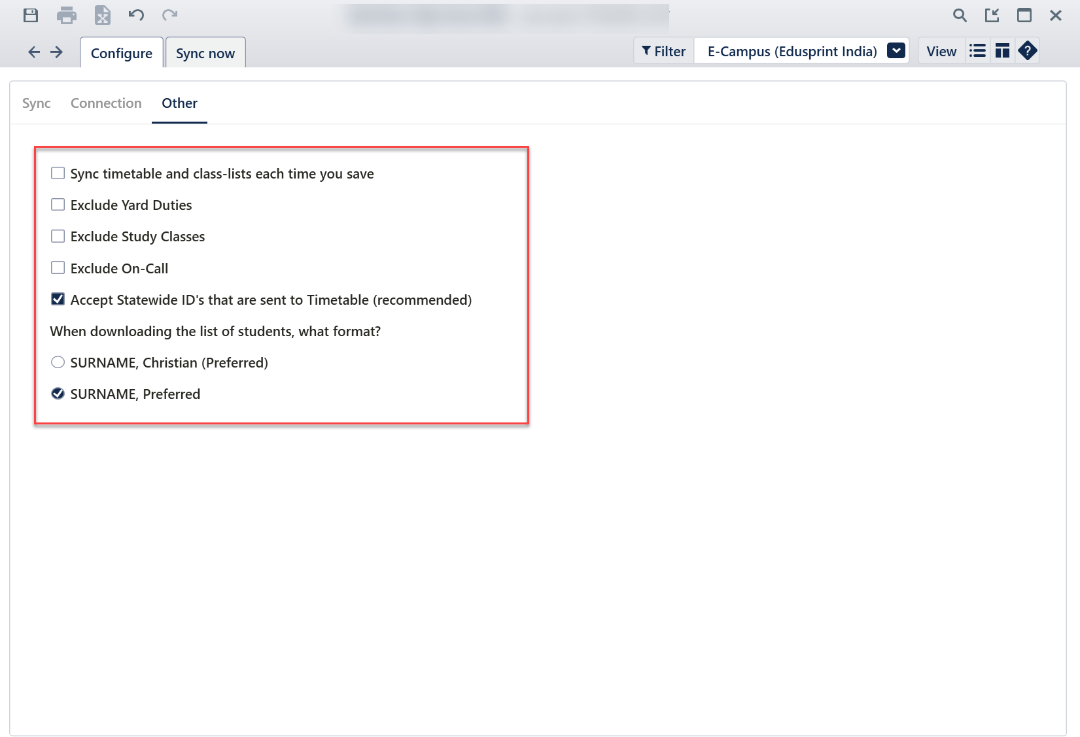Click the View button
The width and height of the screenshot is (1080, 737).
pyautogui.click(x=941, y=51)
